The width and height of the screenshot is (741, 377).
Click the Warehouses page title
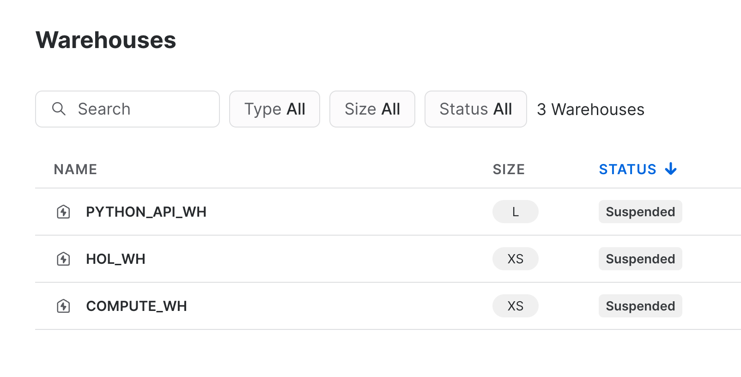(x=106, y=41)
